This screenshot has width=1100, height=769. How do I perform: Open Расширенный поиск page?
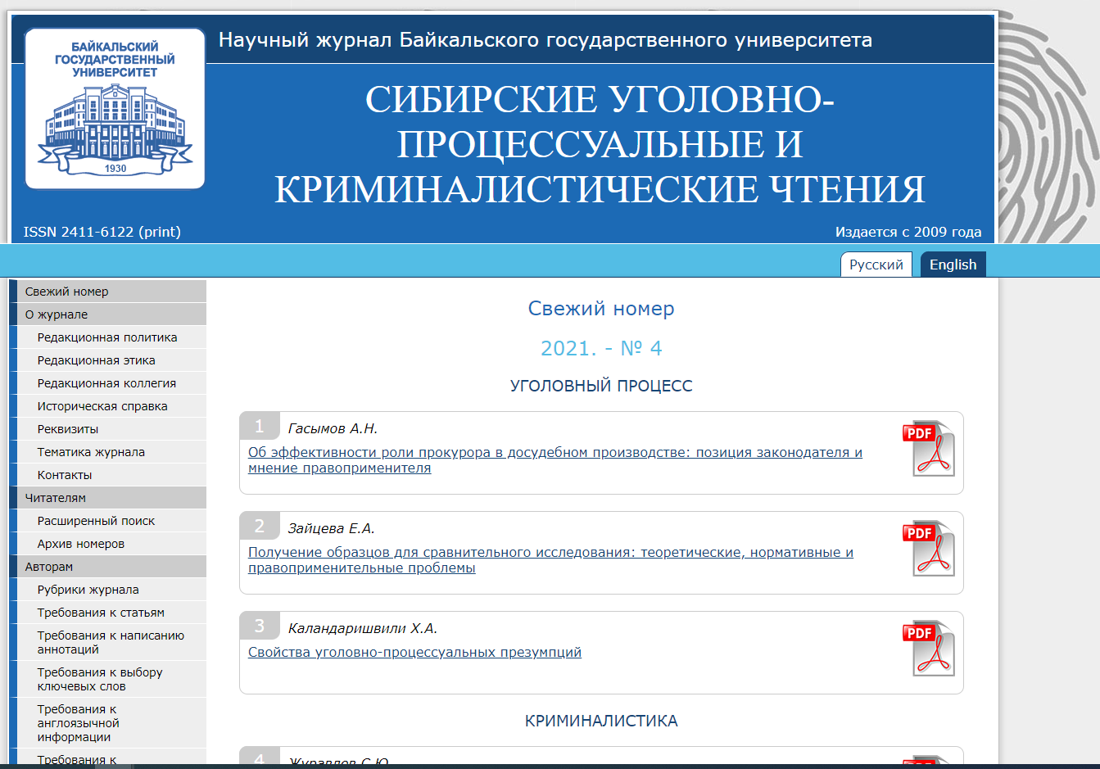pos(96,521)
